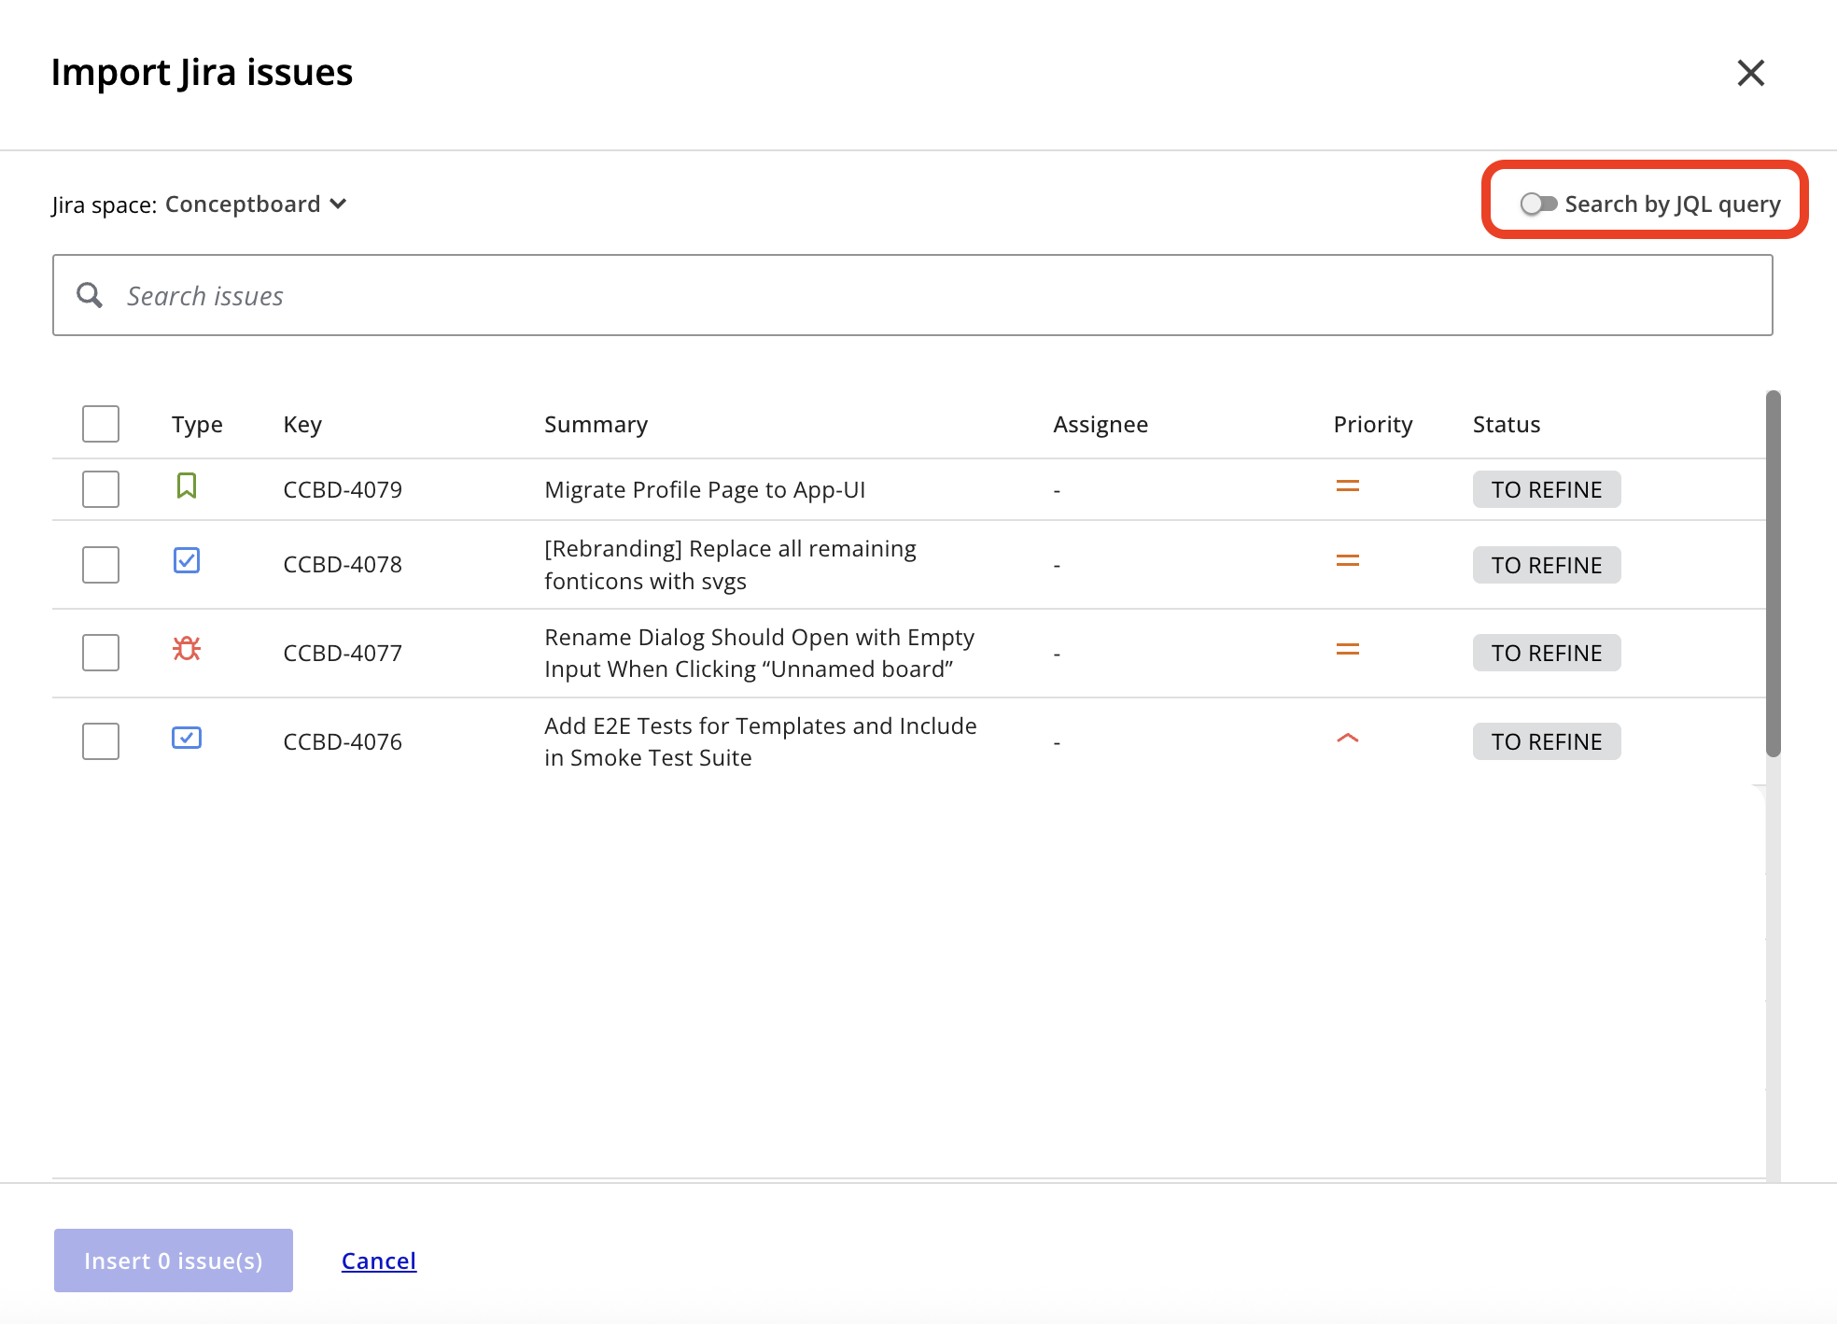Click the Summary column header
The width and height of the screenshot is (1837, 1324).
pyautogui.click(x=596, y=425)
